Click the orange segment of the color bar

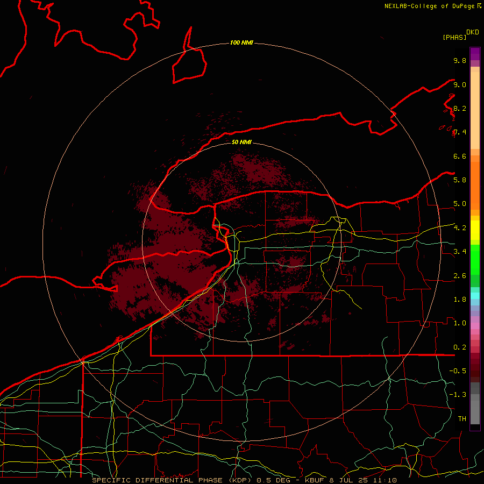475,185
